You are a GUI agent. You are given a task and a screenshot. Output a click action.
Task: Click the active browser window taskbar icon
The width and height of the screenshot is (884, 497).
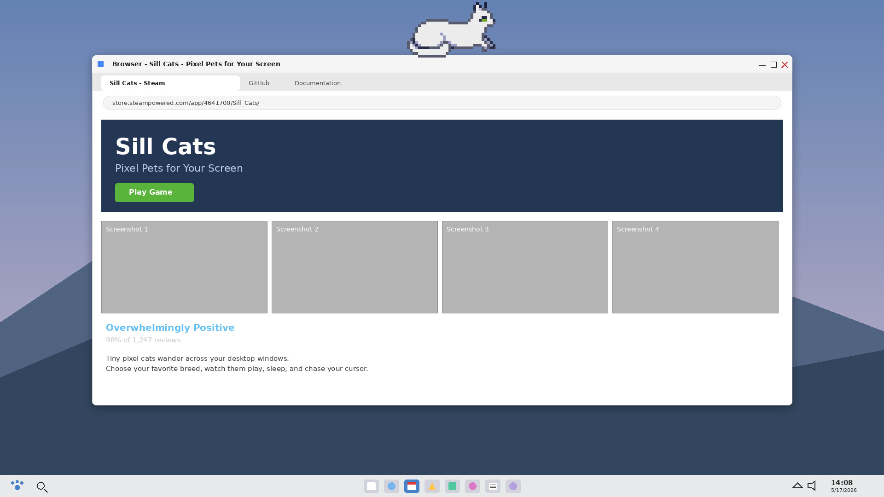click(412, 486)
